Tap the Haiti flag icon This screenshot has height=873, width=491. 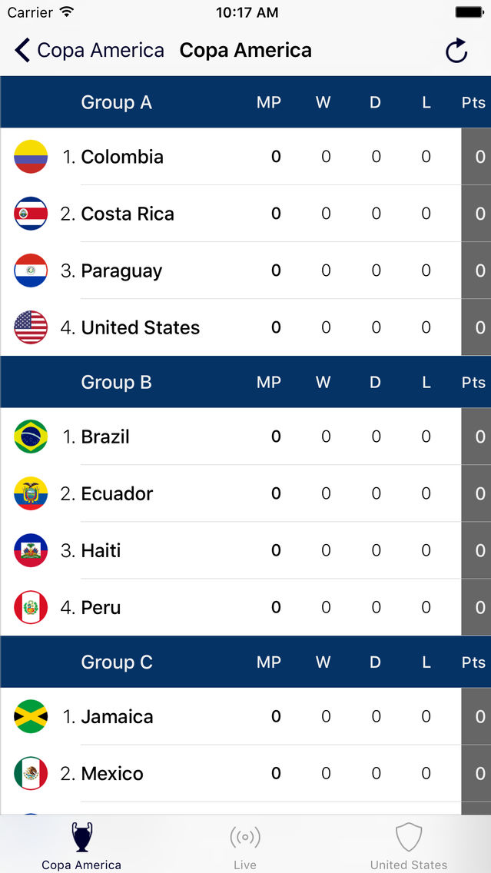coord(31,550)
